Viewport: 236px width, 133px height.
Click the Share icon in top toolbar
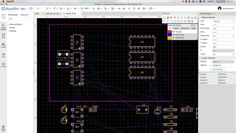point(129,8)
